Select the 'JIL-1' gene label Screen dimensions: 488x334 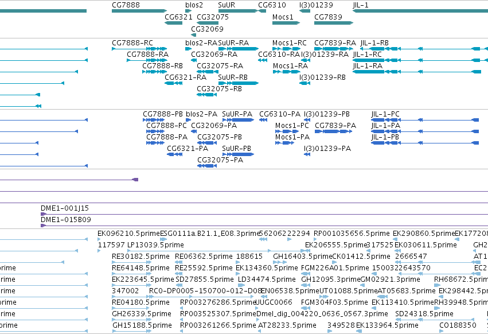360,5
